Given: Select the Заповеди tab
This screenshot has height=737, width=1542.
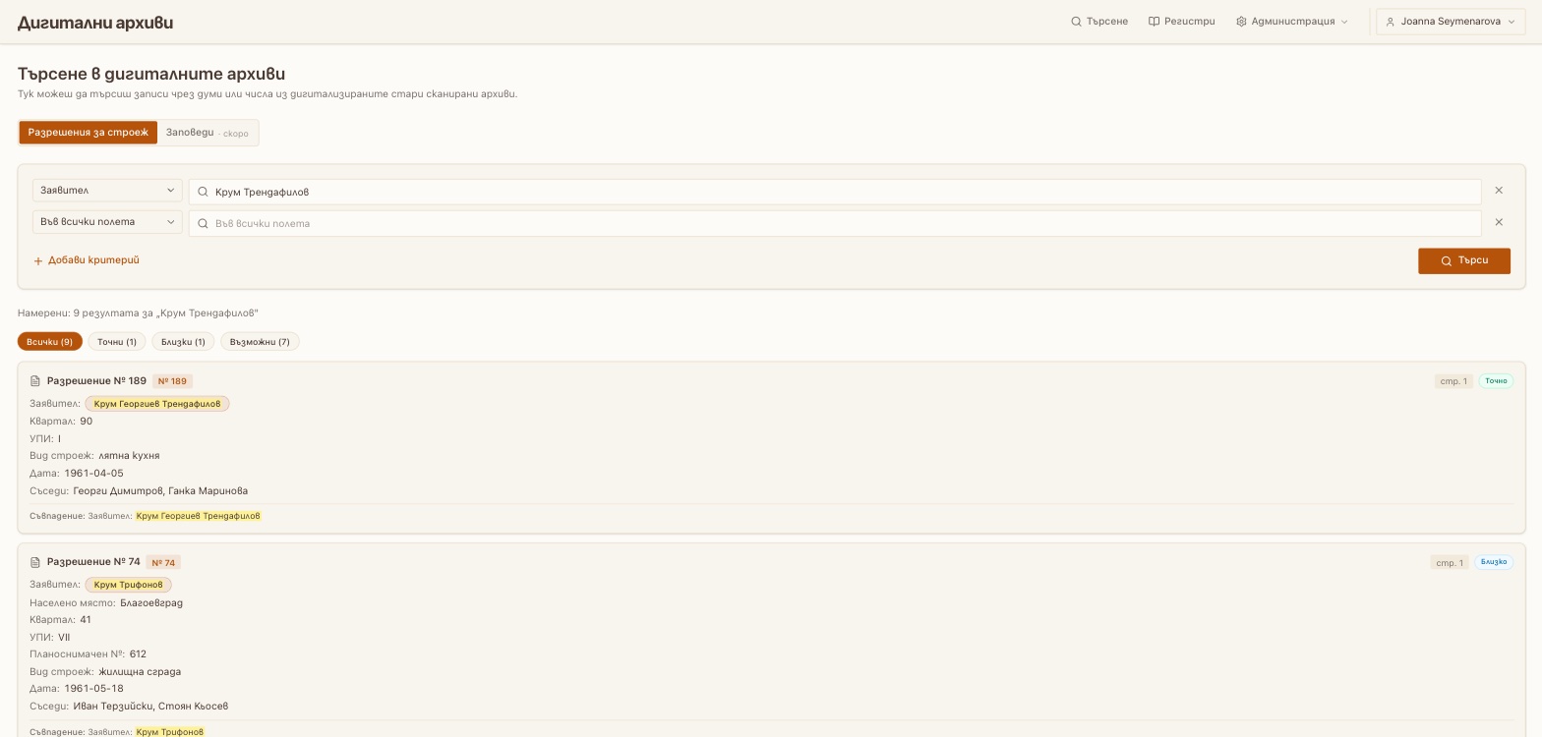Looking at the screenshot, I should (207, 133).
